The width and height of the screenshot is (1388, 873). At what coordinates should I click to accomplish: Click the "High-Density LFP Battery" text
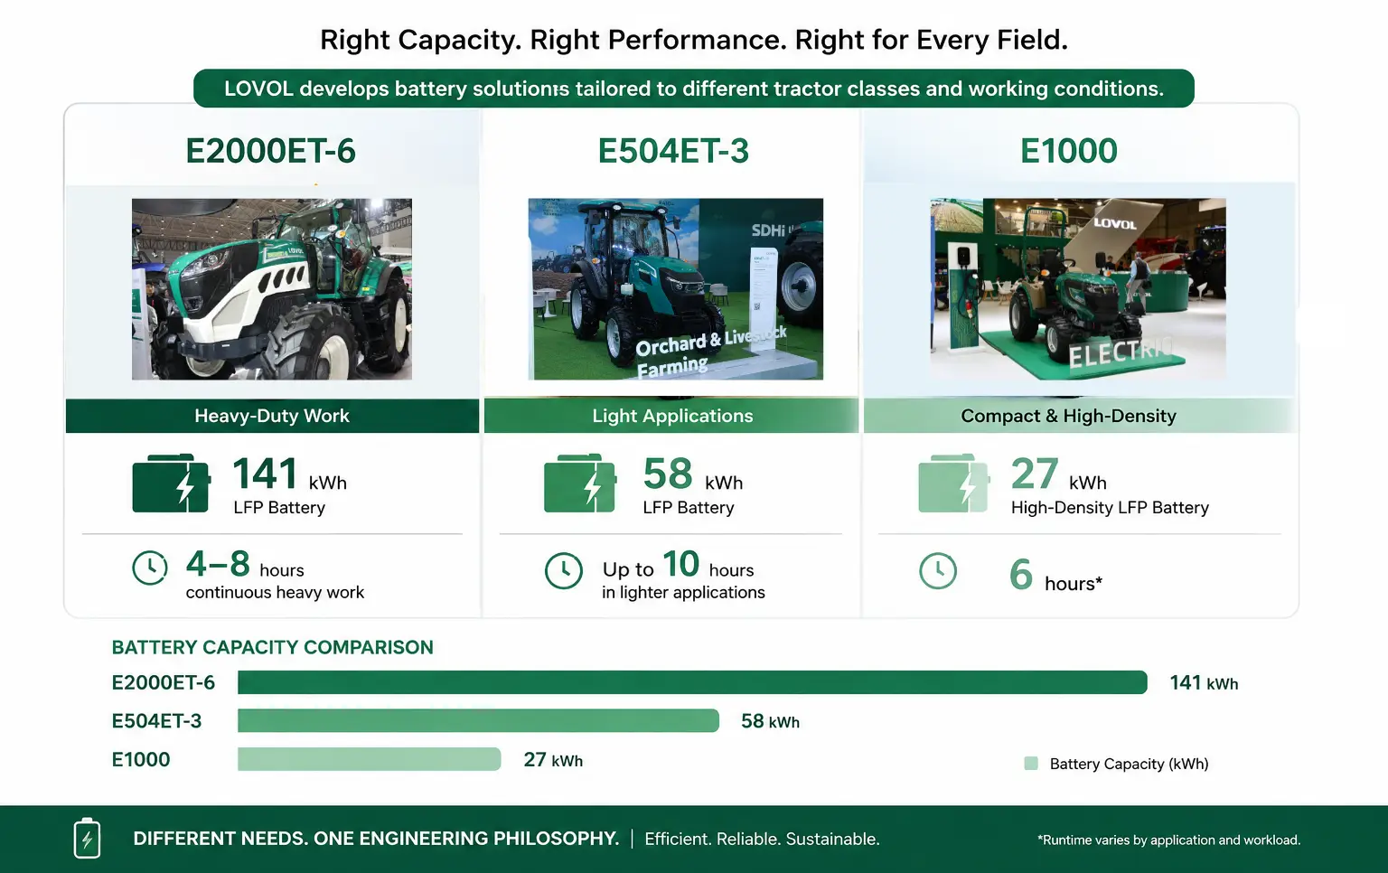click(1110, 508)
